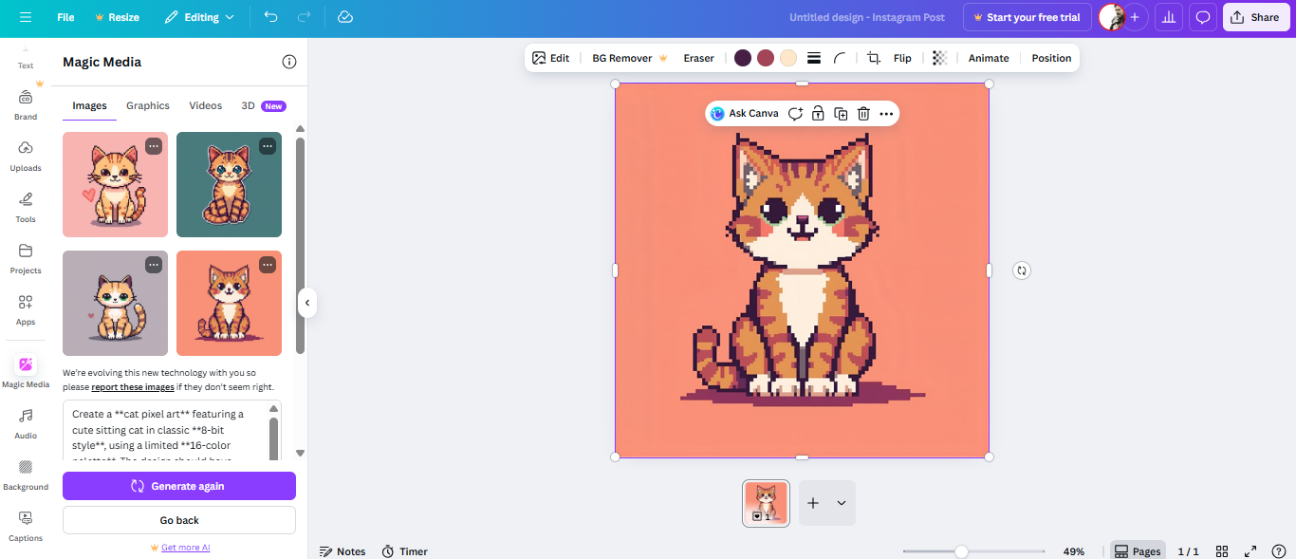Toggle the Notes panel
1296x559 pixels.
coord(343,551)
